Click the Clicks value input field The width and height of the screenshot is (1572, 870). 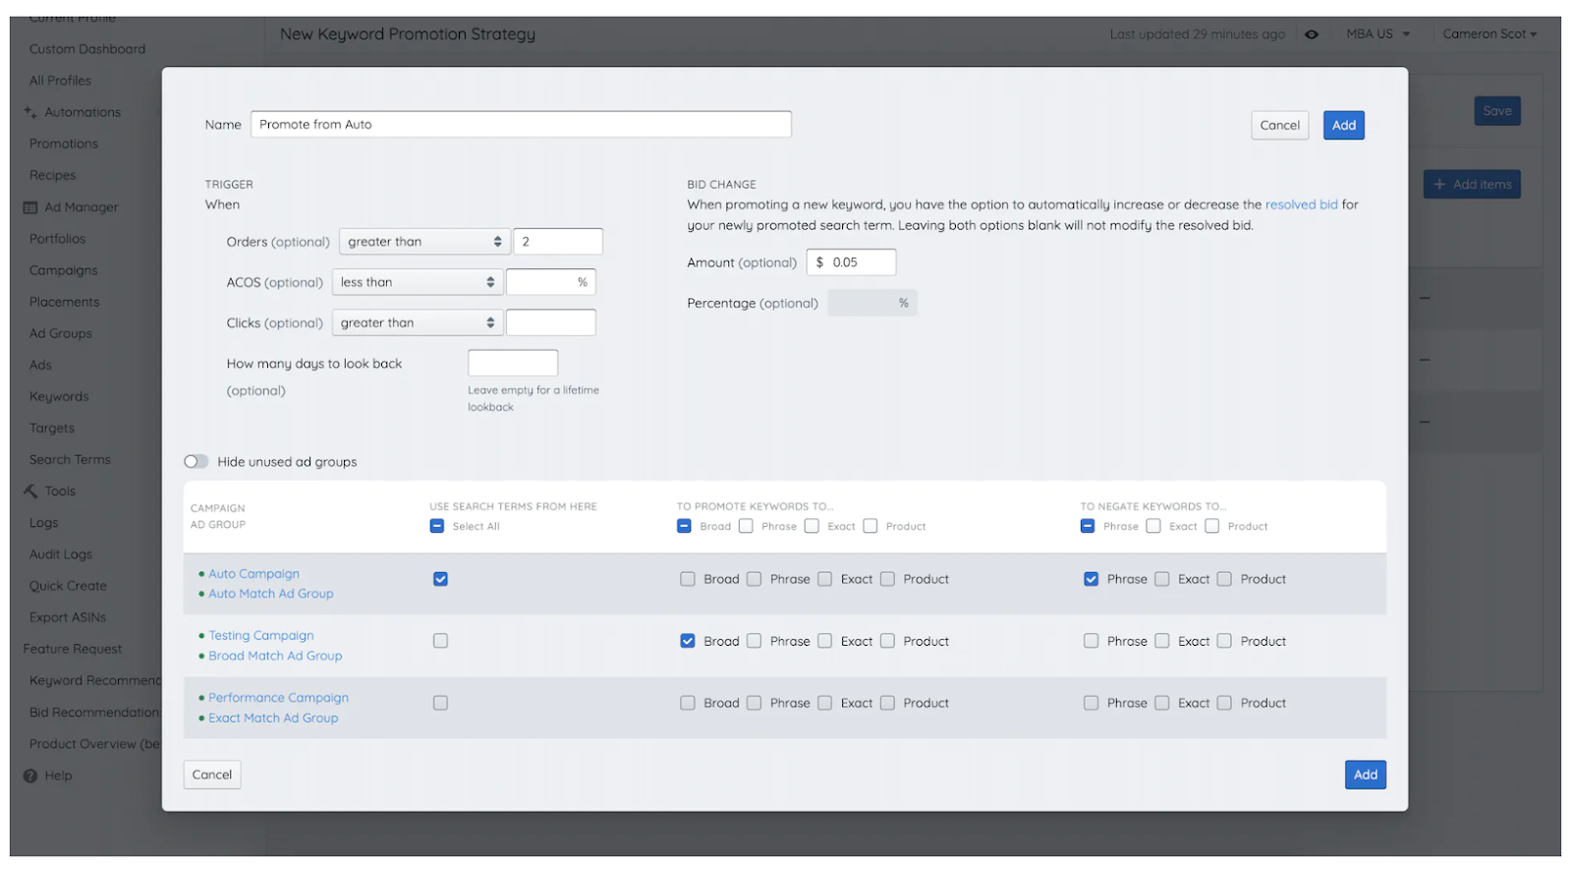pyautogui.click(x=551, y=322)
